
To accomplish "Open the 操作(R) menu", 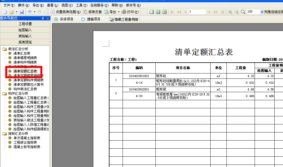I will [x=24, y=5].
